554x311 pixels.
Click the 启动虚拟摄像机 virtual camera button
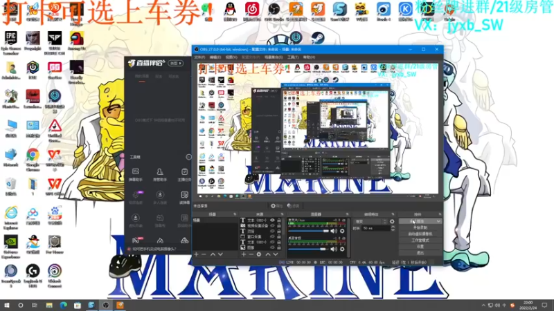pos(420,234)
